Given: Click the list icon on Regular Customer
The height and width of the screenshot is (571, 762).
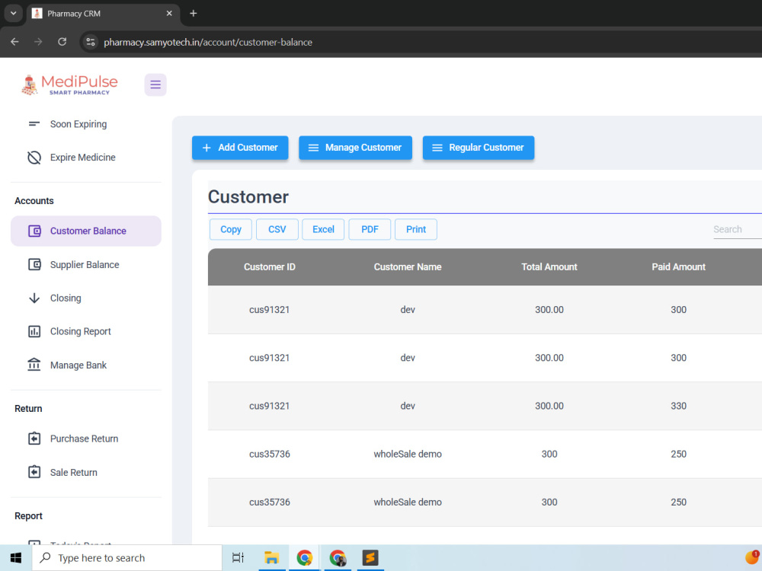Looking at the screenshot, I should point(437,148).
